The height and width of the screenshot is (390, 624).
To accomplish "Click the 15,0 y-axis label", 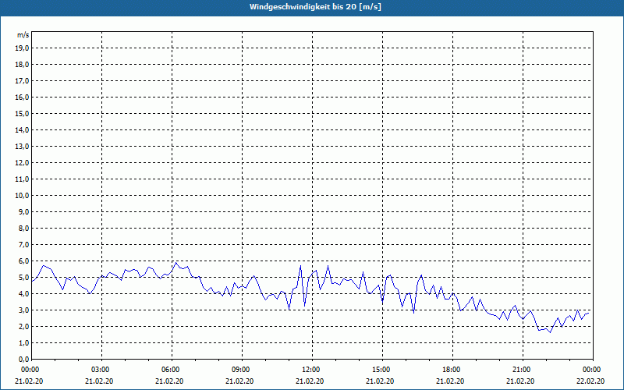I will (x=22, y=113).
